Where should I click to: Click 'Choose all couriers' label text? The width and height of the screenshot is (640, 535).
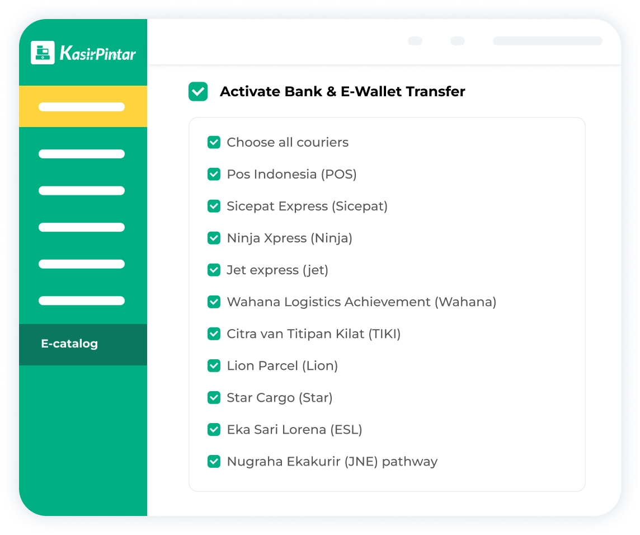tap(288, 143)
